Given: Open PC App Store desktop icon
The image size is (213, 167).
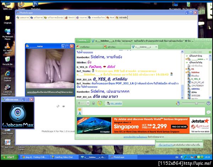Looking at the screenshot, I should pos(7,144).
